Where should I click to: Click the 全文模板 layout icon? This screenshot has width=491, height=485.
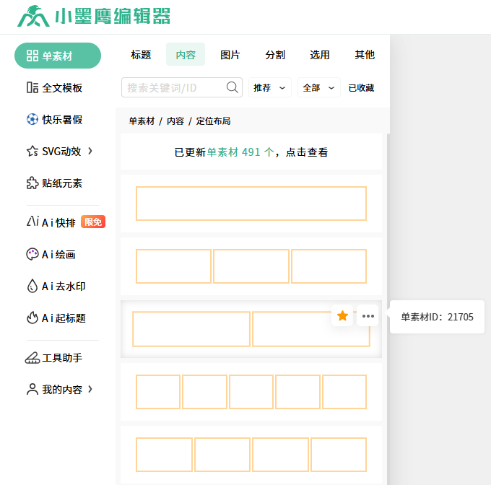(32, 87)
